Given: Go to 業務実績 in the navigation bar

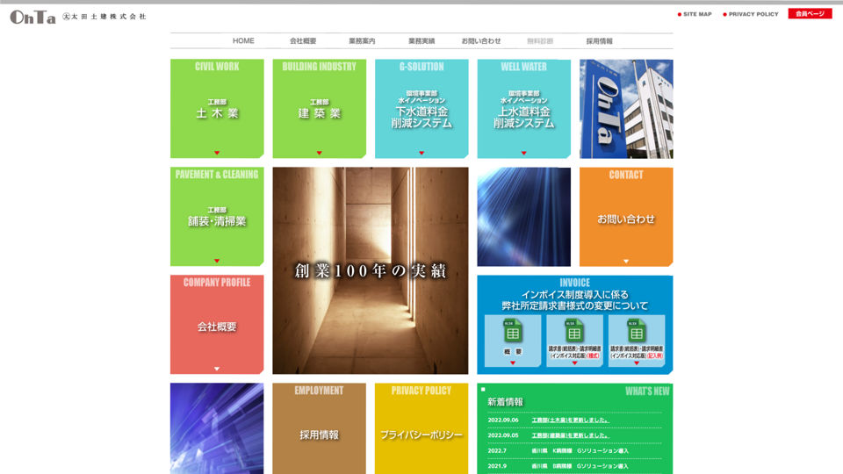Looking at the screenshot, I should pos(421,41).
